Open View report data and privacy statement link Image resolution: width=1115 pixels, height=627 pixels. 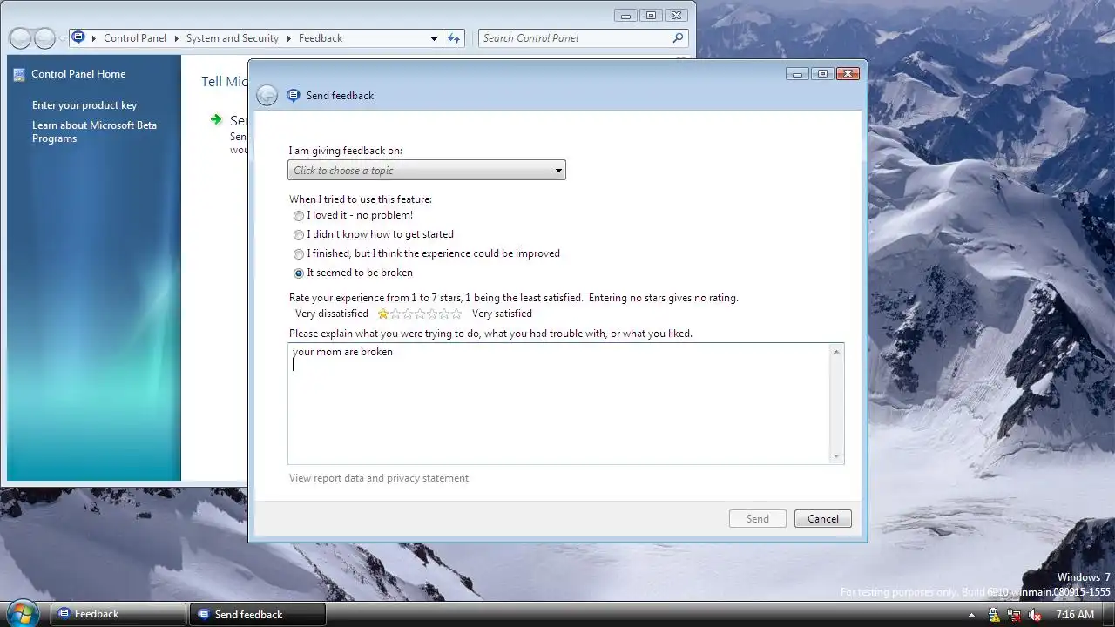379,478
